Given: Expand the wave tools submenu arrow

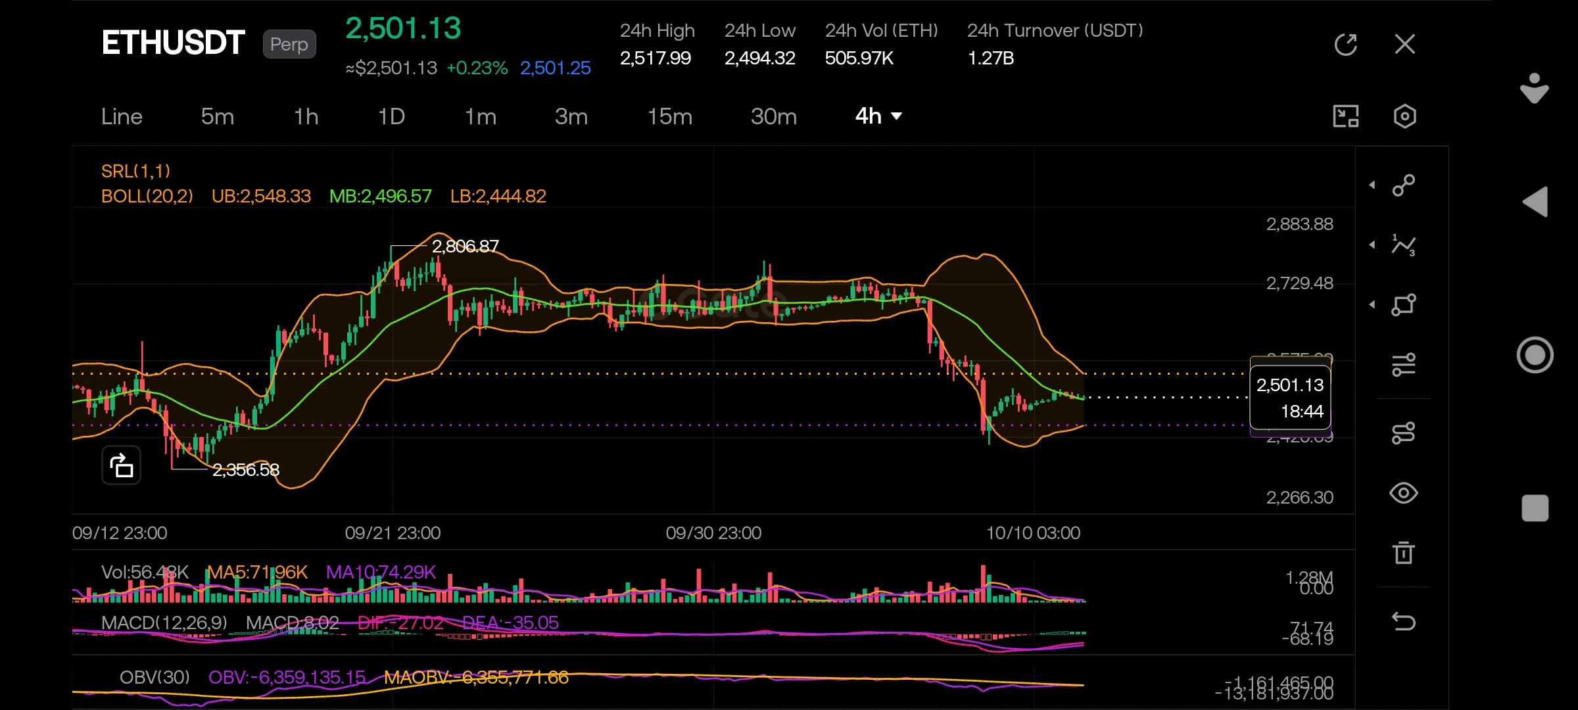Looking at the screenshot, I should coord(1373,245).
